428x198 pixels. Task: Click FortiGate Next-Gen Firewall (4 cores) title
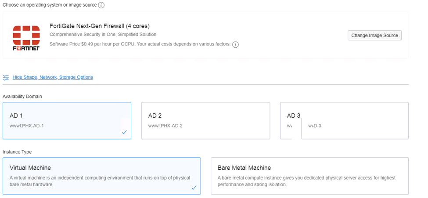tap(100, 26)
